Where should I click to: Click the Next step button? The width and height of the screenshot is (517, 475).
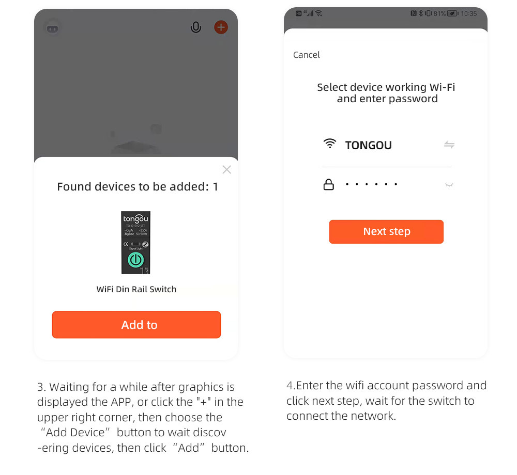pyautogui.click(x=386, y=232)
